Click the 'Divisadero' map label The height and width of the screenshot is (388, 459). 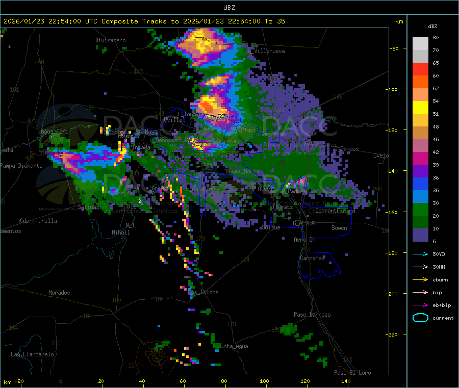[110, 40]
